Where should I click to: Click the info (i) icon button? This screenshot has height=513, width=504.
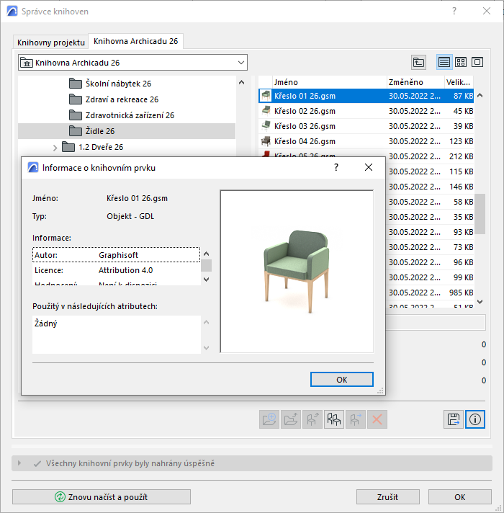[x=475, y=419]
